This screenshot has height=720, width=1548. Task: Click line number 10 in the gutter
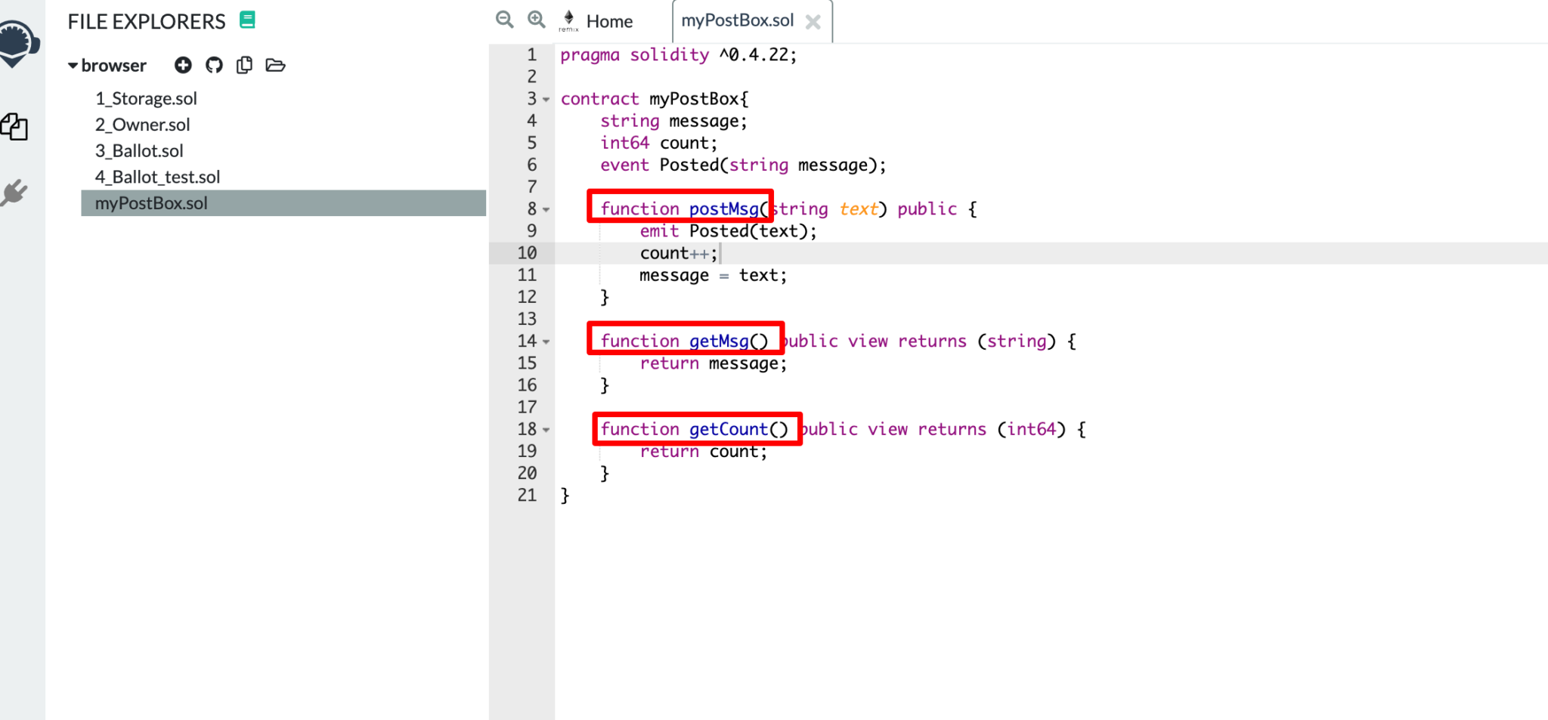click(527, 253)
